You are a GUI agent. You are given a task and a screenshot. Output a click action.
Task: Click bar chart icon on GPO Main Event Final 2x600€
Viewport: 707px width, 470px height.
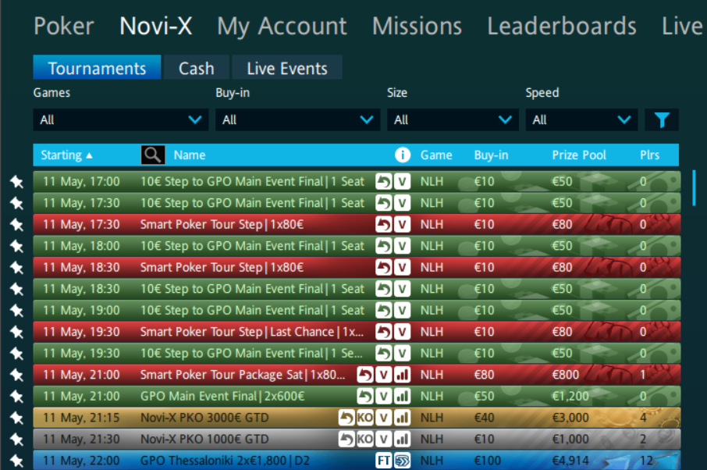[x=402, y=396]
